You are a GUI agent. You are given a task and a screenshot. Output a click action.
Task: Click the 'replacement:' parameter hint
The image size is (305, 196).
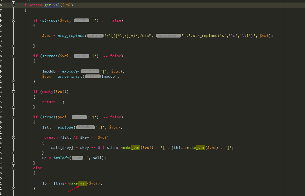pos(169,36)
